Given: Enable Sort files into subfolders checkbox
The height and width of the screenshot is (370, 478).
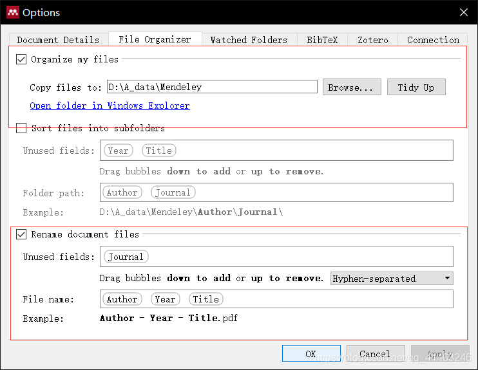Looking at the screenshot, I should [21, 128].
